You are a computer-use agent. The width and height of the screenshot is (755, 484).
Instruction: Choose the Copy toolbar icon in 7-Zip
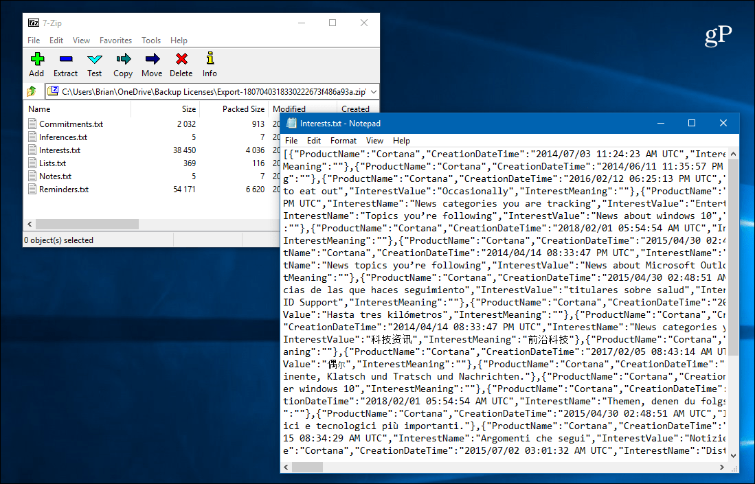[x=123, y=59]
